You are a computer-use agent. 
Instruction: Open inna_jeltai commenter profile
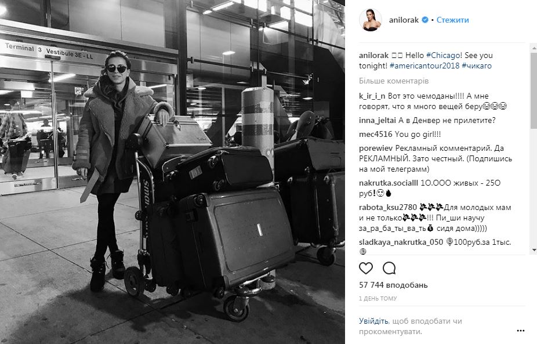378,120
